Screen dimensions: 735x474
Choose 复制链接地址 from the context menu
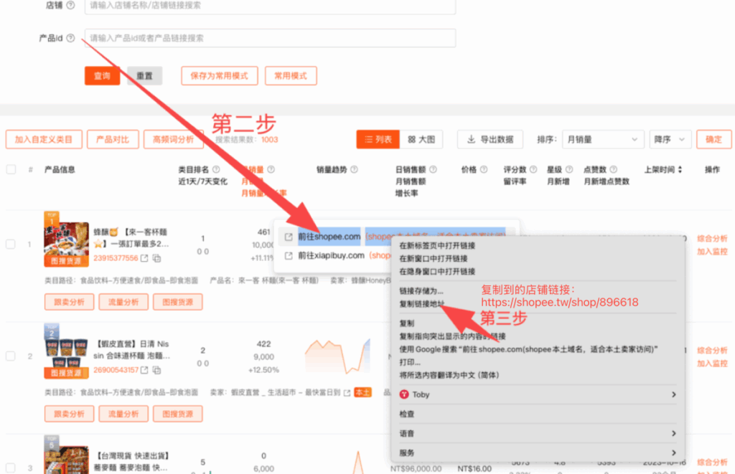[x=422, y=304]
